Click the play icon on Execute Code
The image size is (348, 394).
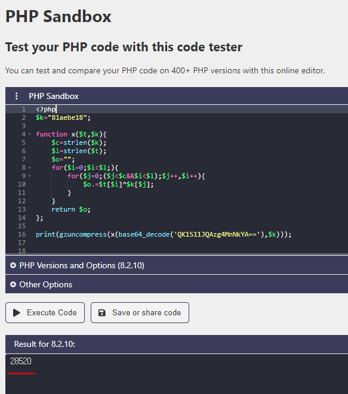coord(17,312)
